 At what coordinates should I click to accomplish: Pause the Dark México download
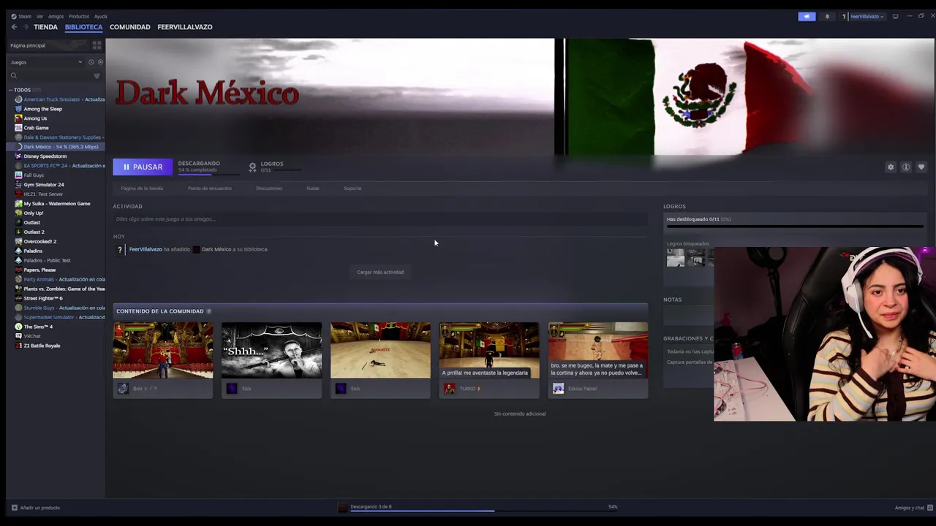[x=143, y=167]
